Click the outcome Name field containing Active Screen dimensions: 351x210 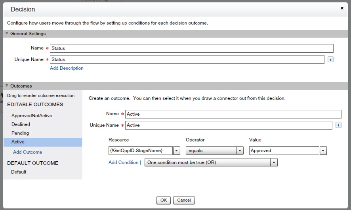pos(233,114)
